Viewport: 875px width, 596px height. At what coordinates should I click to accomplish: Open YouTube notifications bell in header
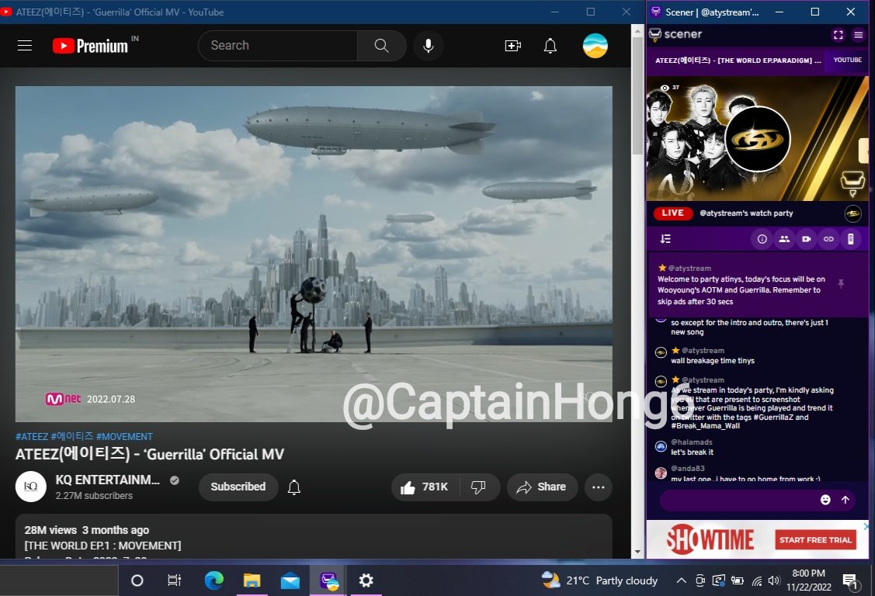pyautogui.click(x=550, y=46)
